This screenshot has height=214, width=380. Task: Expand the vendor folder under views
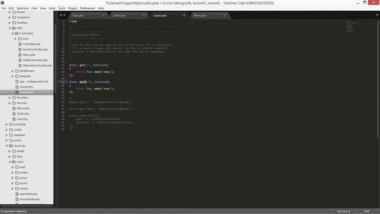[12, 188]
